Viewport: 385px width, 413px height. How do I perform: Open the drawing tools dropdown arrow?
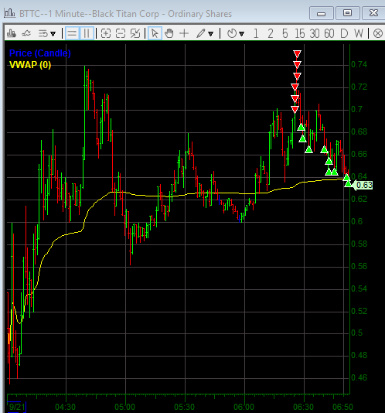[211, 34]
